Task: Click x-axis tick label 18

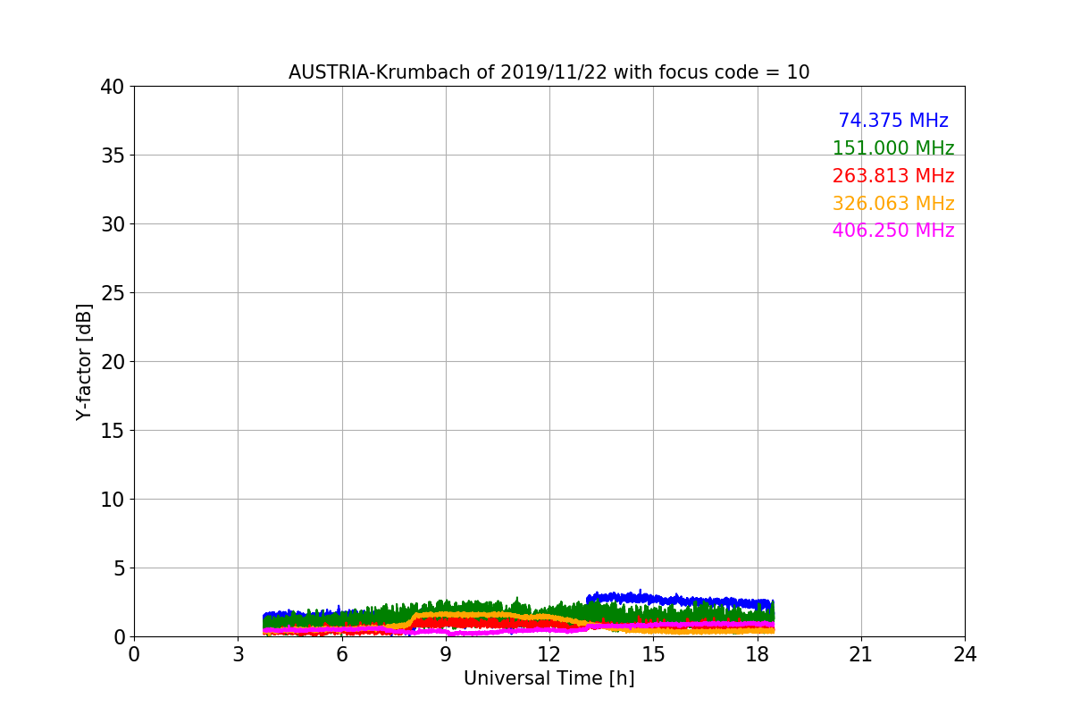Action: [758, 654]
